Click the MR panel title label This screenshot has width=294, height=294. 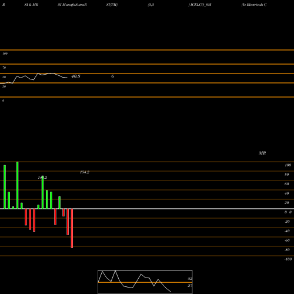coord(262,153)
